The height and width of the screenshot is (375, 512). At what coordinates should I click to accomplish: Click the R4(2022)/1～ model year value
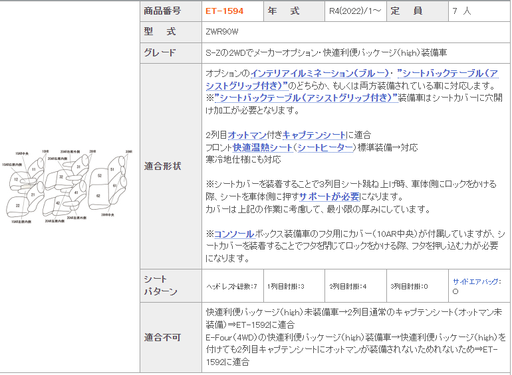click(x=355, y=11)
